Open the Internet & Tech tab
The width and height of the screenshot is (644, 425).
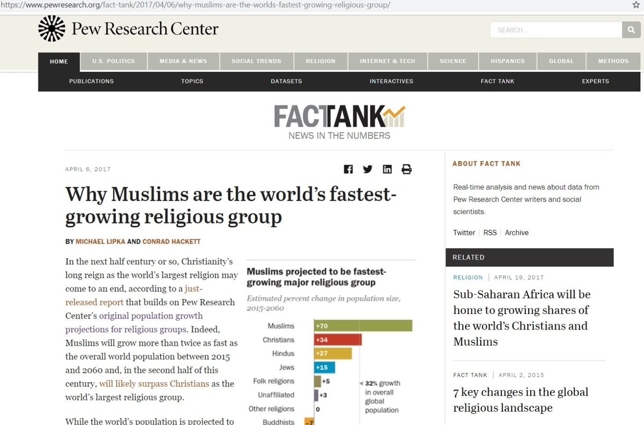click(x=387, y=61)
